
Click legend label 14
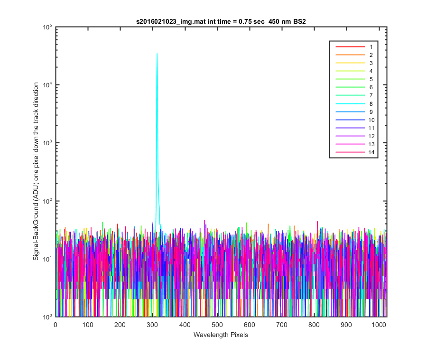tap(371, 152)
